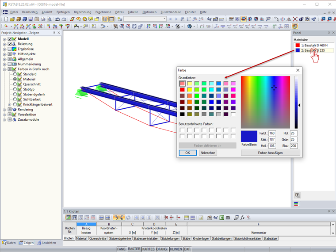Adjust the luminance slider arrow

tap(299, 105)
